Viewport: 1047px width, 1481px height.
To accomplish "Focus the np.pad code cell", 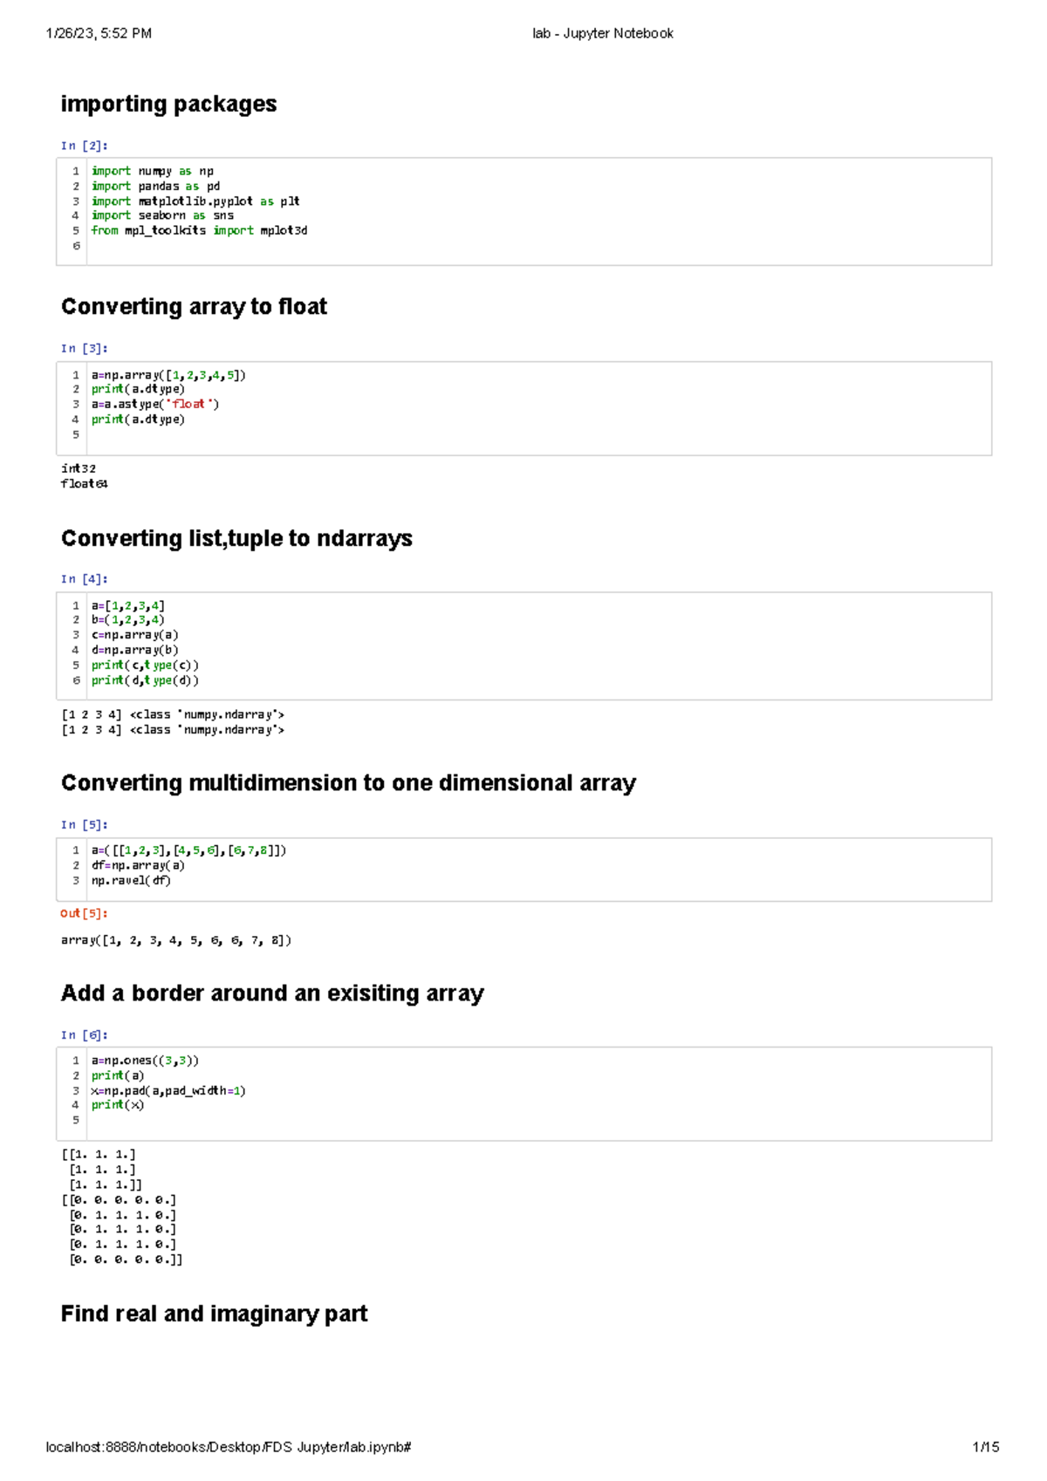I will pyautogui.click(x=523, y=1092).
